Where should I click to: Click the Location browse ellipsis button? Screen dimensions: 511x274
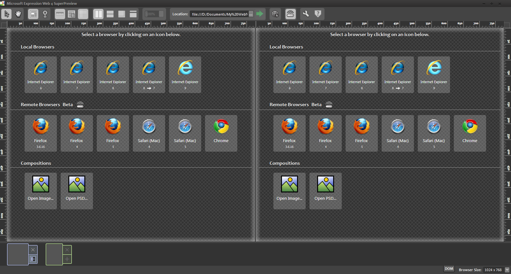[251, 14]
